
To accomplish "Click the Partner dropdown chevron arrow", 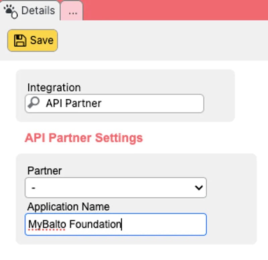I will [199, 188].
